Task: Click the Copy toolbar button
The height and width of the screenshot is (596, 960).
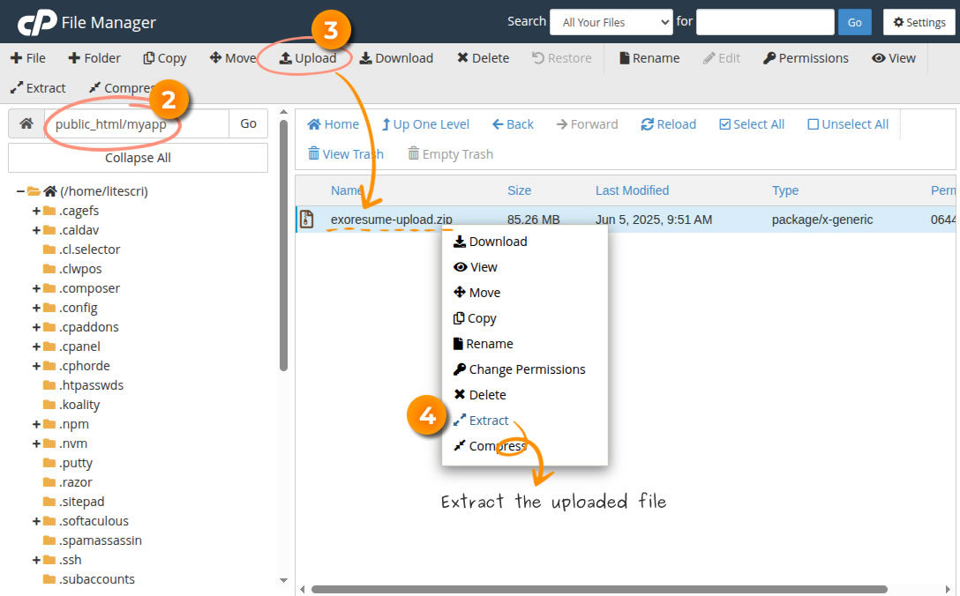Action: click(x=165, y=58)
